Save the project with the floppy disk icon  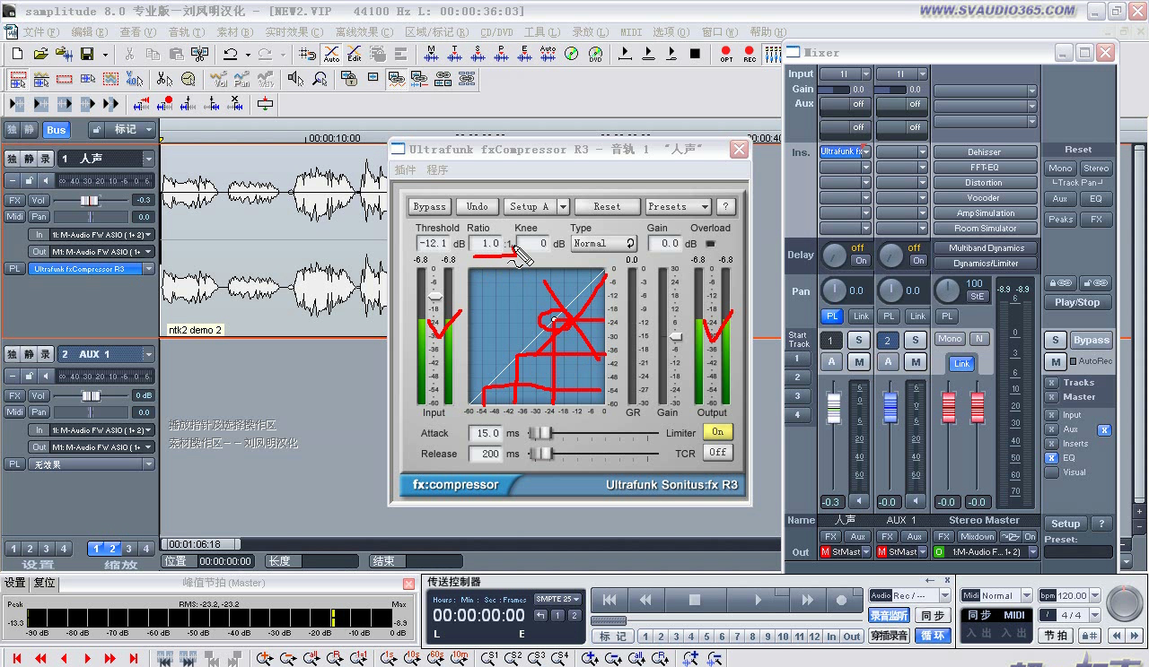click(87, 55)
